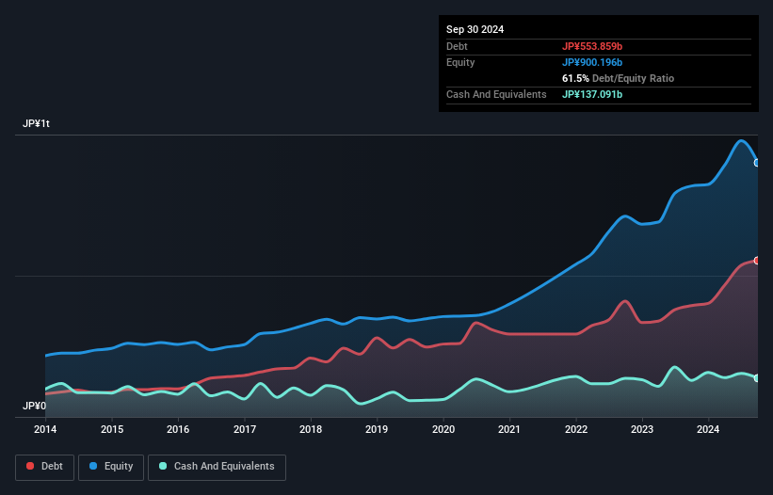Select the red Debt endpoint marker

pos(757,261)
